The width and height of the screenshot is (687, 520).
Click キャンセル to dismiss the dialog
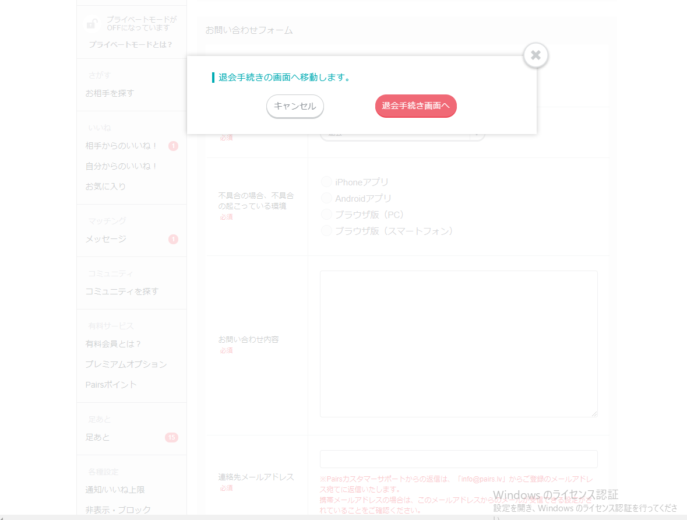click(295, 106)
